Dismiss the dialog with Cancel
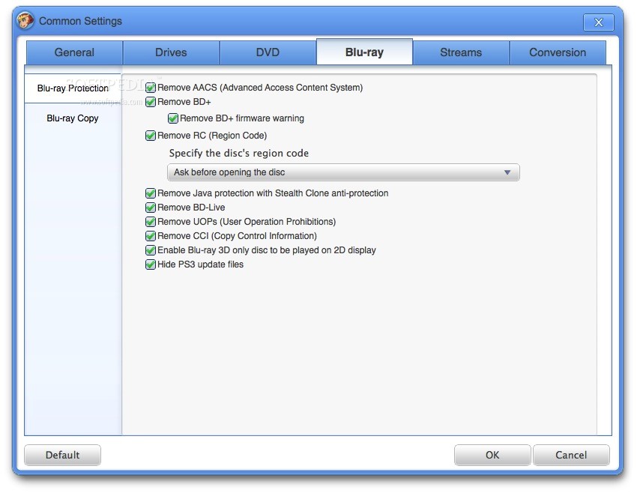 (x=571, y=455)
